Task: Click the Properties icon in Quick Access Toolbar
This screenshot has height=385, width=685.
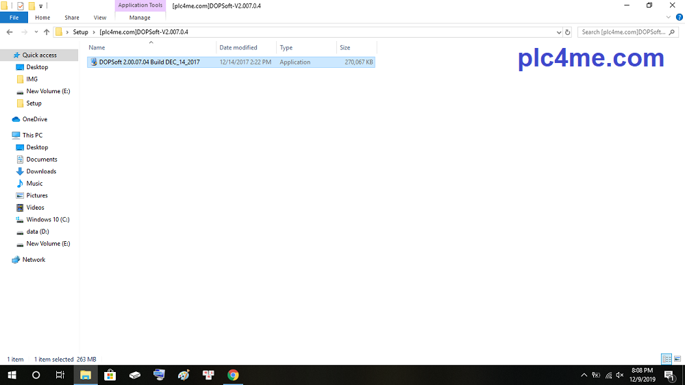Action: click(x=21, y=5)
